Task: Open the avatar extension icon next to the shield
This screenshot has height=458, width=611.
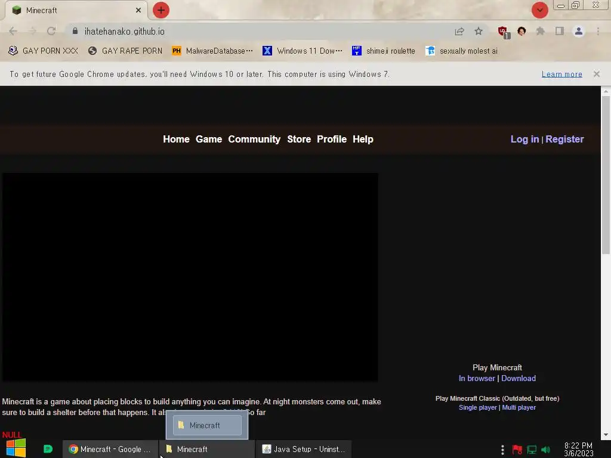Action: (x=521, y=31)
